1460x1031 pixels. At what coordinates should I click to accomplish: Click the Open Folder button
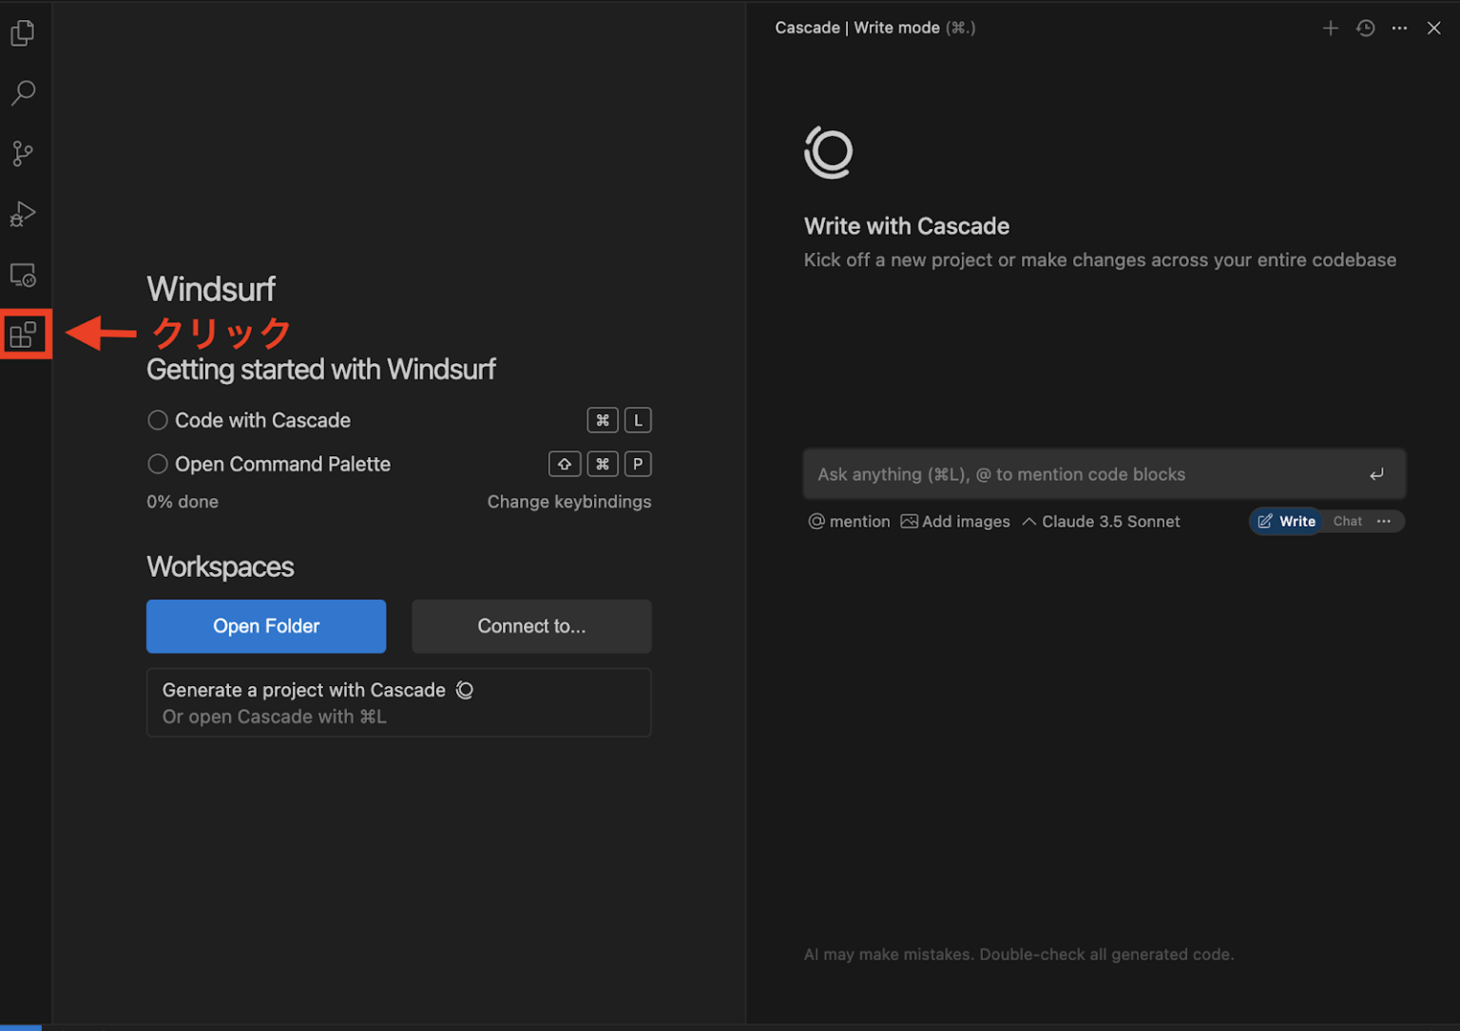266,626
